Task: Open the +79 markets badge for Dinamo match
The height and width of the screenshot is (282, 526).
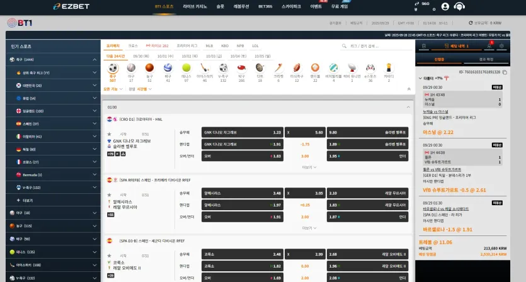Action: tap(110, 154)
